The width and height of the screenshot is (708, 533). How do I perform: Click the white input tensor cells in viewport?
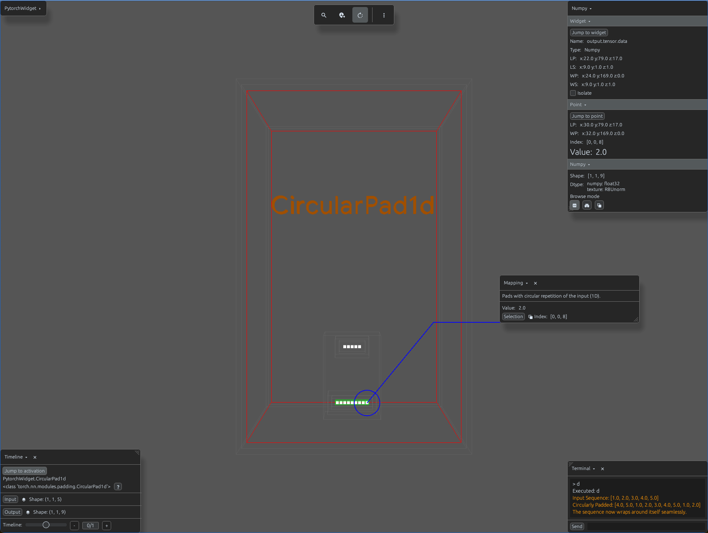352,347
